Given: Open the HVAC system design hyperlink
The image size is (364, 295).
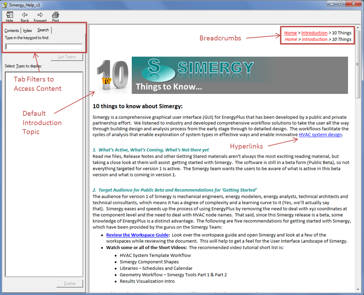Looking at the screenshot, I should pyautogui.click(x=320, y=135).
